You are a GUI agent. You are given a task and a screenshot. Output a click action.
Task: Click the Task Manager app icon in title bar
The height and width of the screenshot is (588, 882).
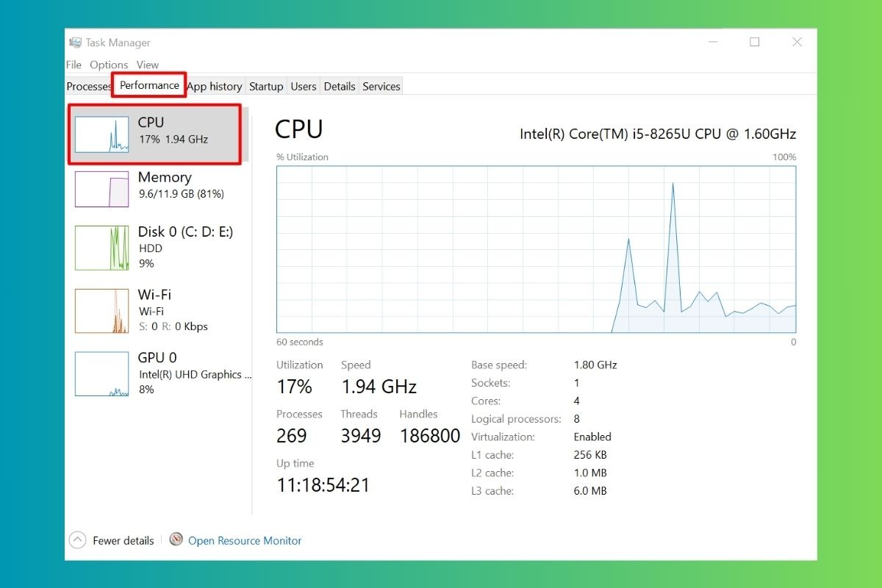[75, 43]
